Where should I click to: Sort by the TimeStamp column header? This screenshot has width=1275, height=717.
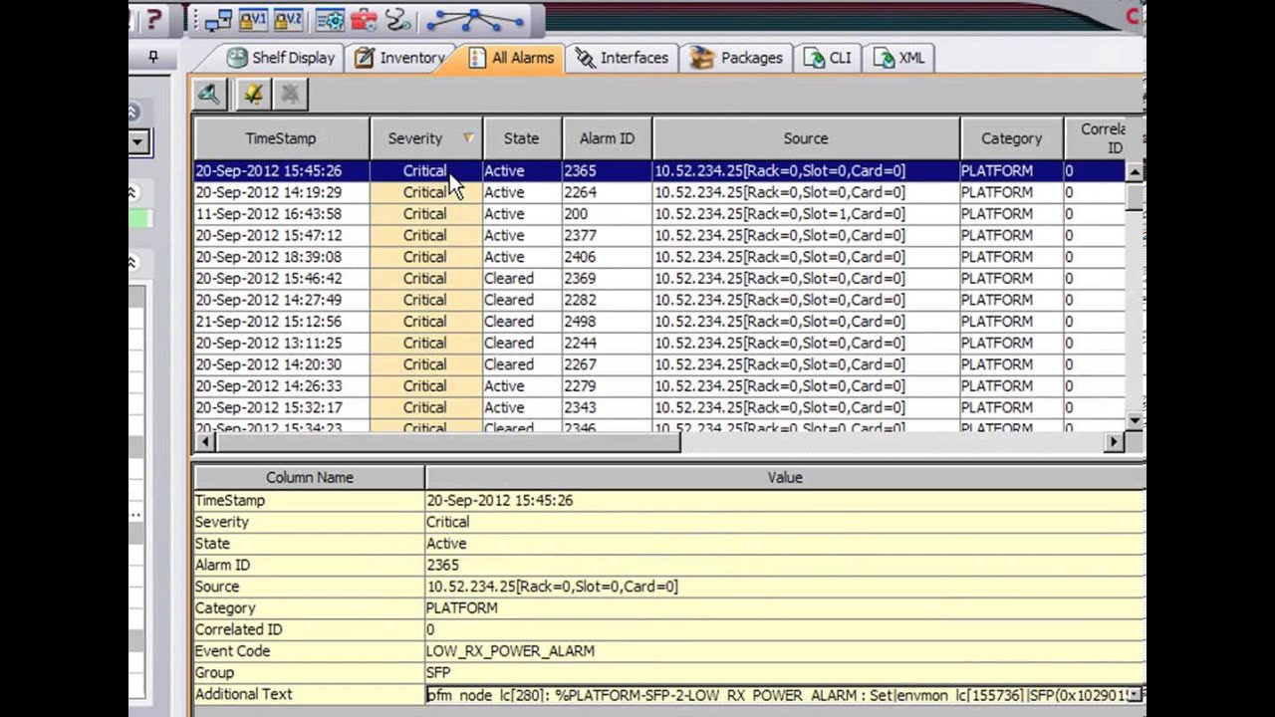pyautogui.click(x=281, y=138)
